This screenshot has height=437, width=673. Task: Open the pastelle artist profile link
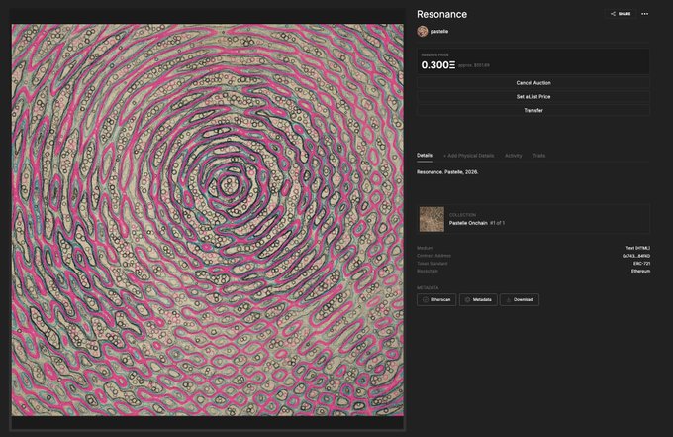439,32
